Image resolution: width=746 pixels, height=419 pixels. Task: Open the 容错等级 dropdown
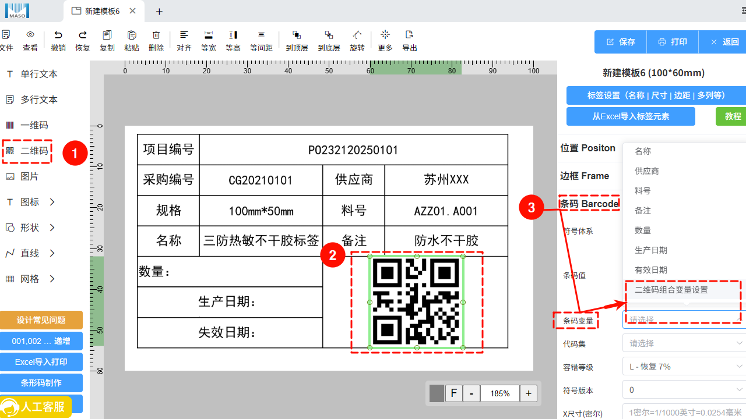(684, 367)
